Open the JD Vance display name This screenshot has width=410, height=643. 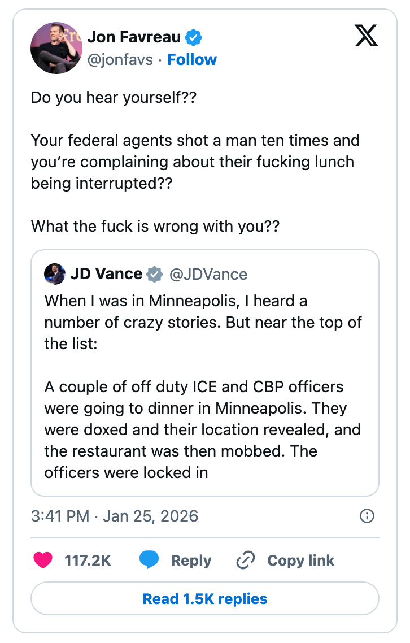(x=106, y=274)
